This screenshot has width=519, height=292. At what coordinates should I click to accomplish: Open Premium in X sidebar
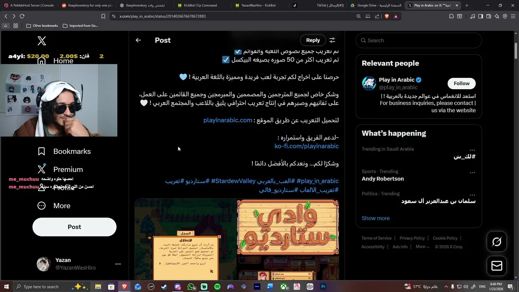tap(60, 170)
